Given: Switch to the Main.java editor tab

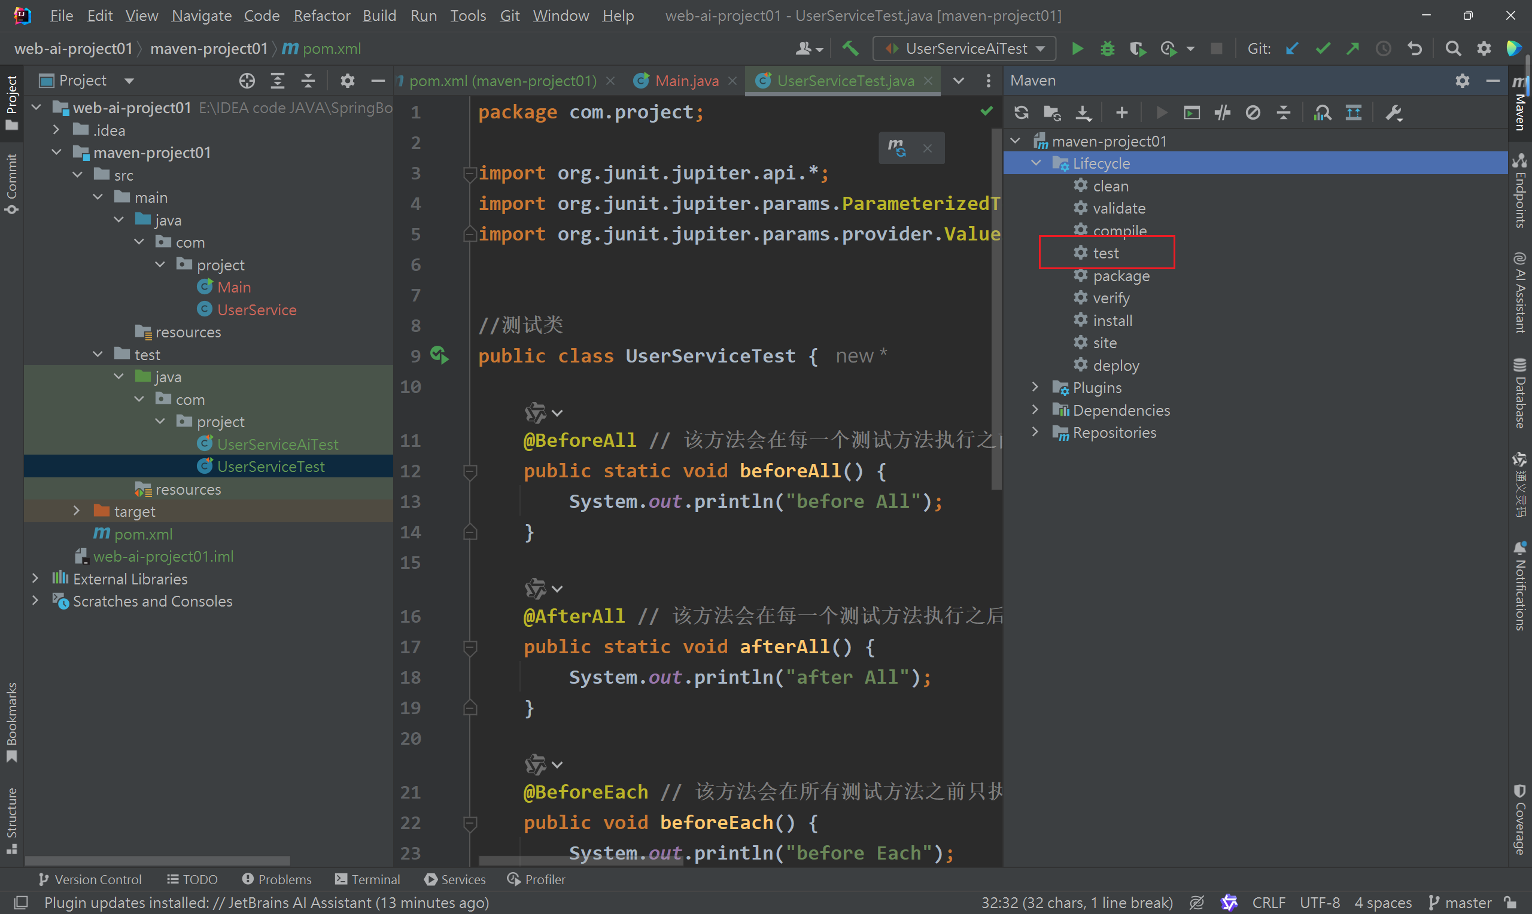Looking at the screenshot, I should (686, 81).
